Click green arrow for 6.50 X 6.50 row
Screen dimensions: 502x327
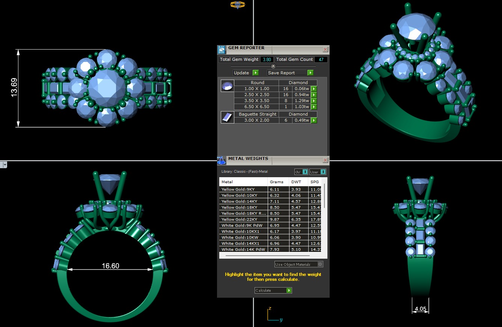coord(314,107)
